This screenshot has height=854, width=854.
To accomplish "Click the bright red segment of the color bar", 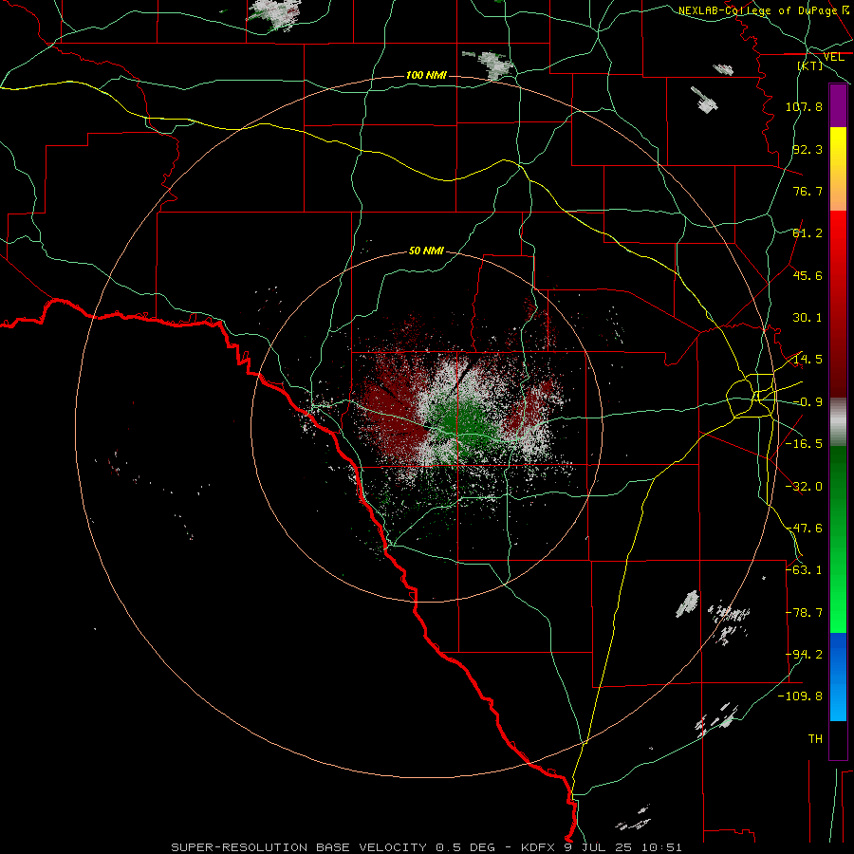I will 838,252.
